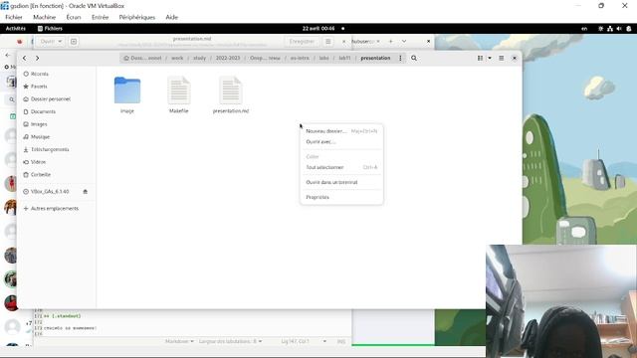This screenshot has width=637, height=358.
Task: Click the power icon in top bar
Action: coord(628,29)
